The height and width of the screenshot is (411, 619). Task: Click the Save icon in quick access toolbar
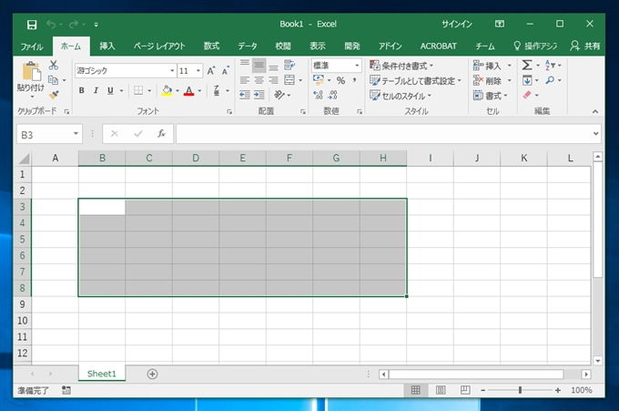(x=32, y=25)
